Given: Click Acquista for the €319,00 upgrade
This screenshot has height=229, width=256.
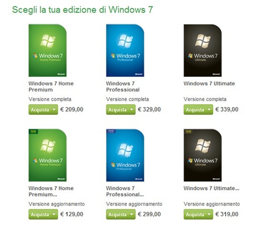Looking at the screenshot, I should pos(195,214).
